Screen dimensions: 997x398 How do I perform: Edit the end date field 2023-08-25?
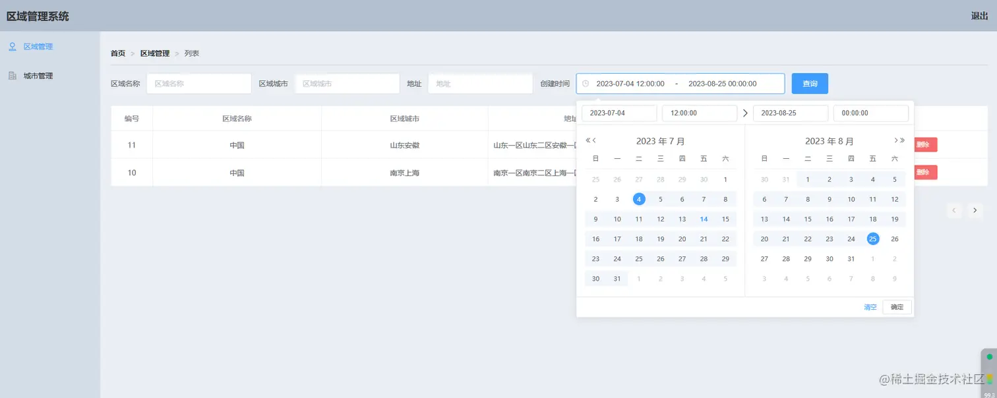coord(791,113)
